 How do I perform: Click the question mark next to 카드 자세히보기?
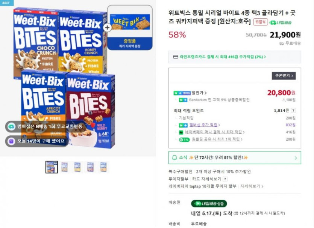click(225, 179)
